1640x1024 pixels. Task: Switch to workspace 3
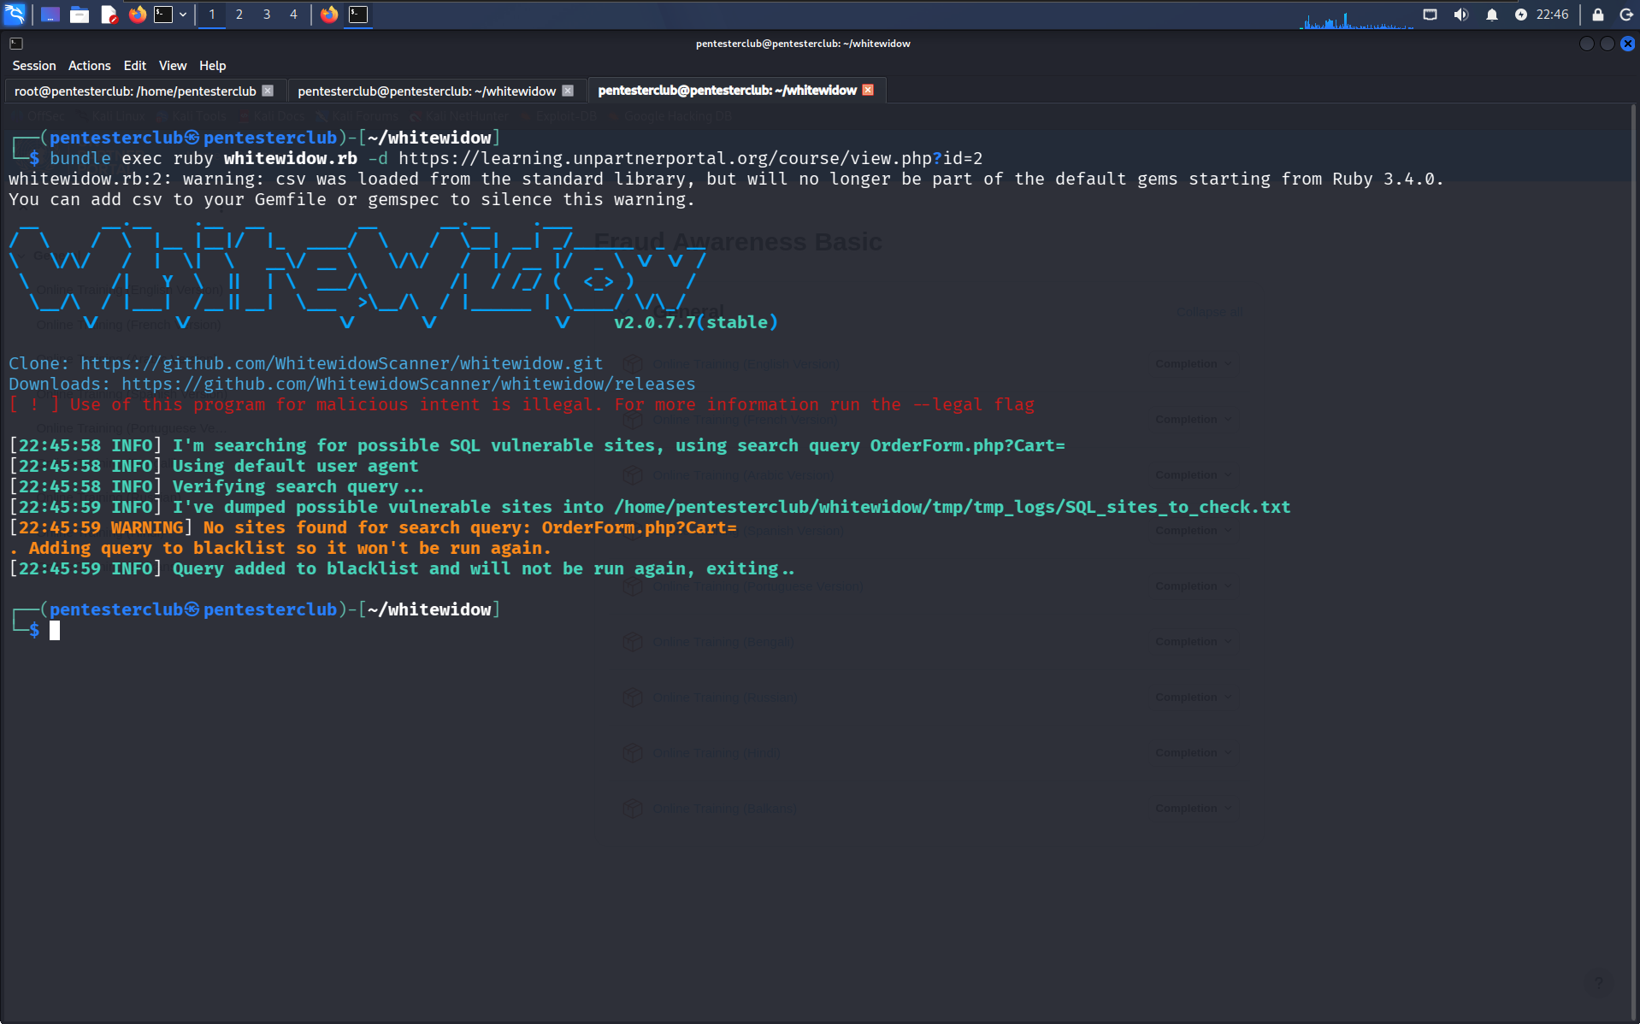click(x=267, y=15)
